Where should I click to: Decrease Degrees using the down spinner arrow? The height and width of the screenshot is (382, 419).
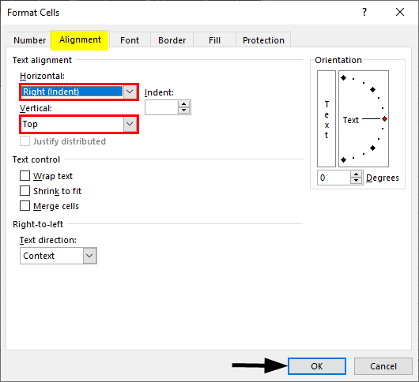point(356,181)
